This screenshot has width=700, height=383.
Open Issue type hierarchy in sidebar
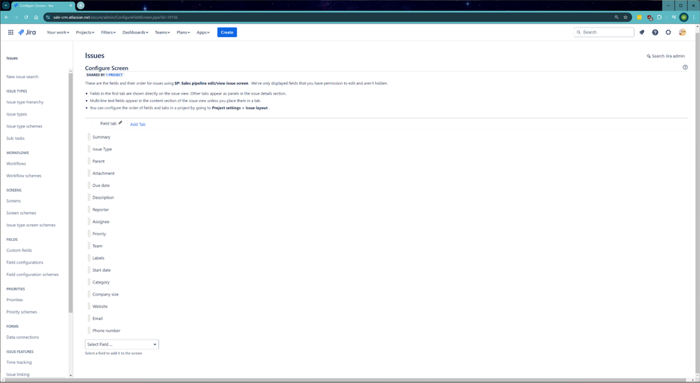pos(25,102)
